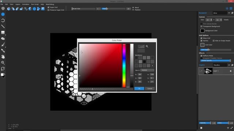Choose the third grid shape icon

click(17, 9)
